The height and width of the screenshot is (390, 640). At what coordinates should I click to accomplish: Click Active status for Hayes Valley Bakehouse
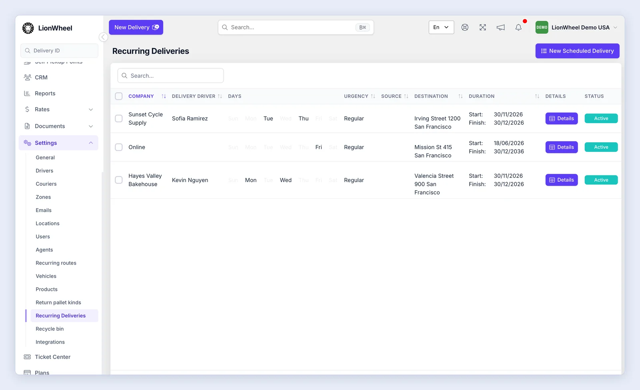(x=601, y=180)
